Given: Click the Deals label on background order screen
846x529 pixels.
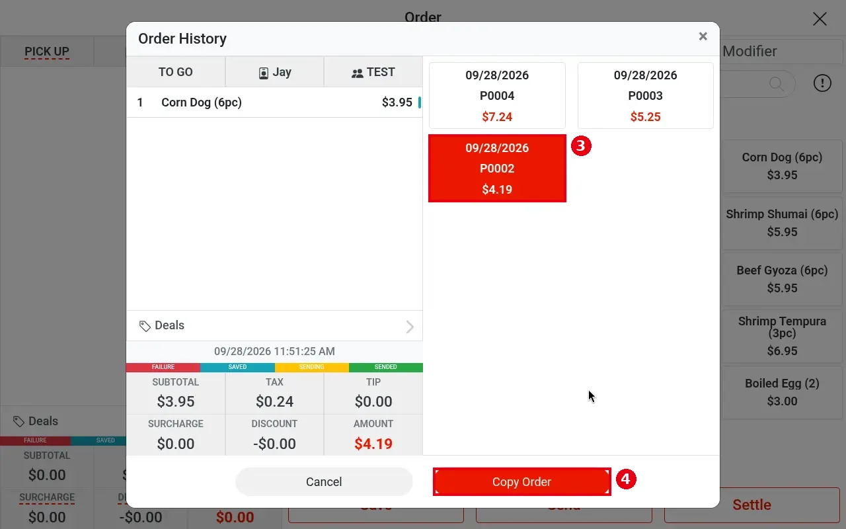Looking at the screenshot, I should (x=43, y=422).
